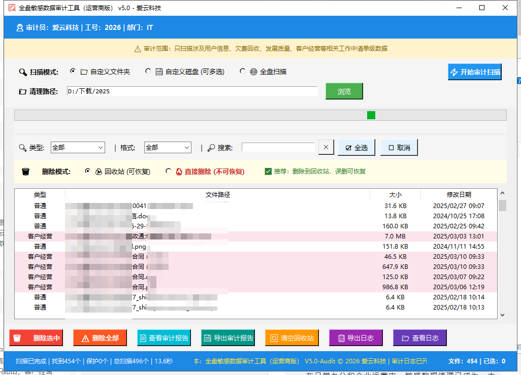
Task: Click file list scrollbar down arrow
Action: pyautogui.click(x=502, y=315)
